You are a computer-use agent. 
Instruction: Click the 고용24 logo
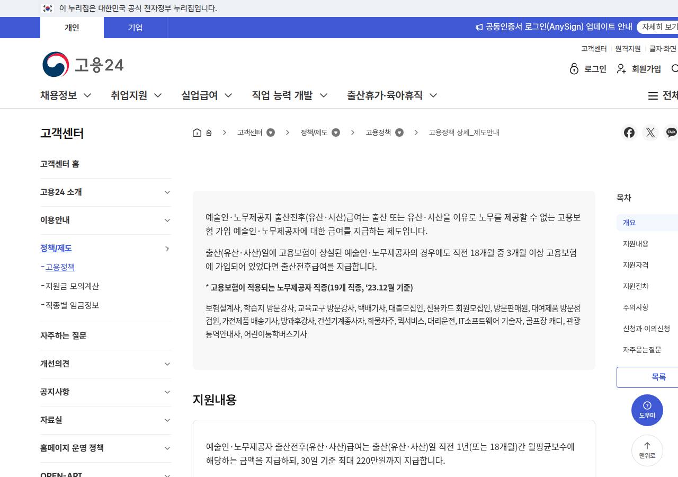point(83,65)
